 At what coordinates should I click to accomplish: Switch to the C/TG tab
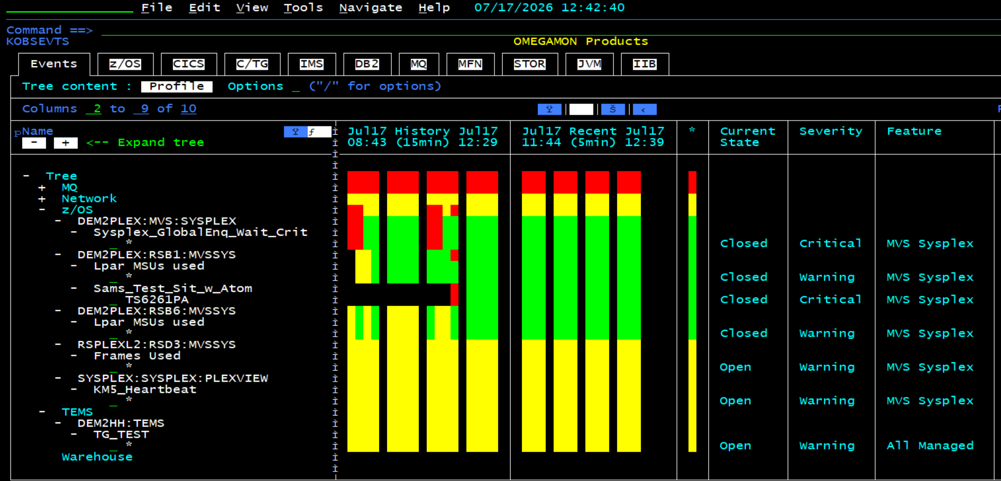click(252, 64)
